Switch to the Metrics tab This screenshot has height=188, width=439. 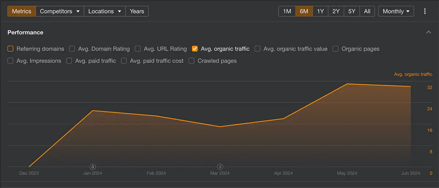22,11
